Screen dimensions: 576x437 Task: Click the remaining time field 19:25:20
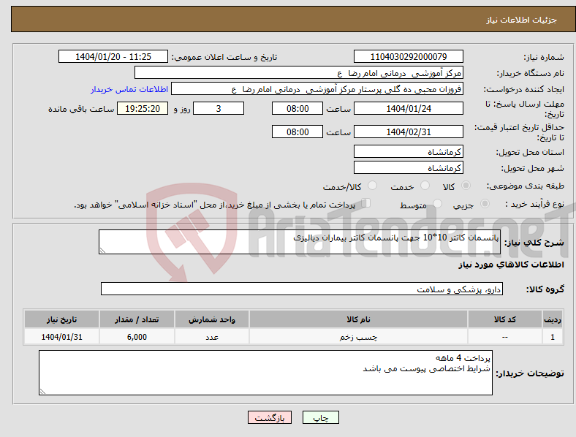click(x=143, y=108)
